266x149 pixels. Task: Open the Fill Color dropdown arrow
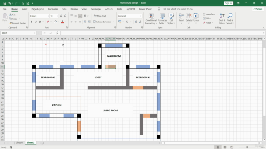click(x=59, y=22)
